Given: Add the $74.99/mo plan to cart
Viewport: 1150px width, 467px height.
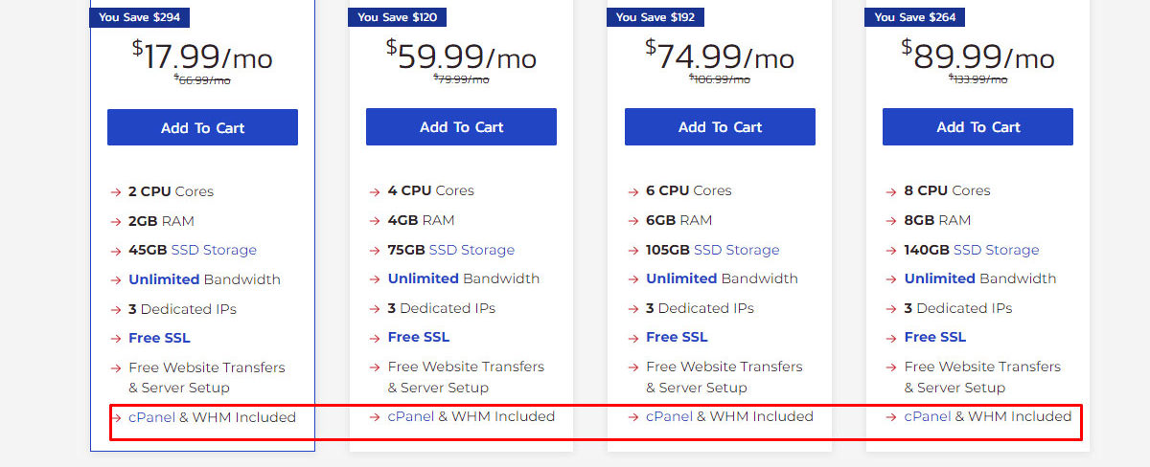Looking at the screenshot, I should click(x=720, y=126).
